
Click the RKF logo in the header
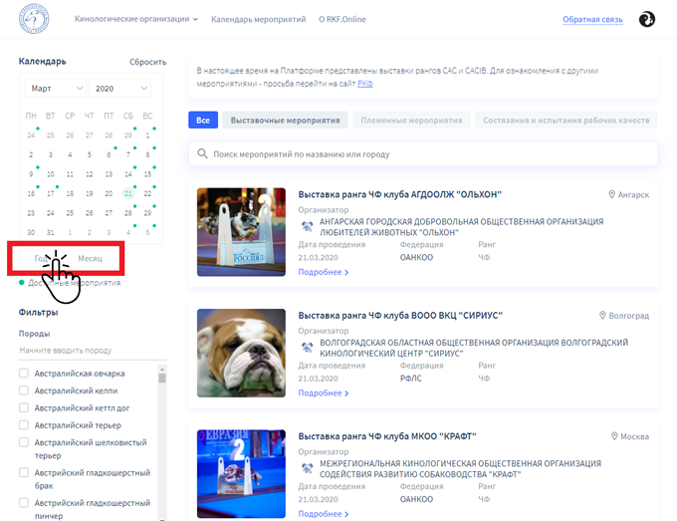(x=35, y=18)
